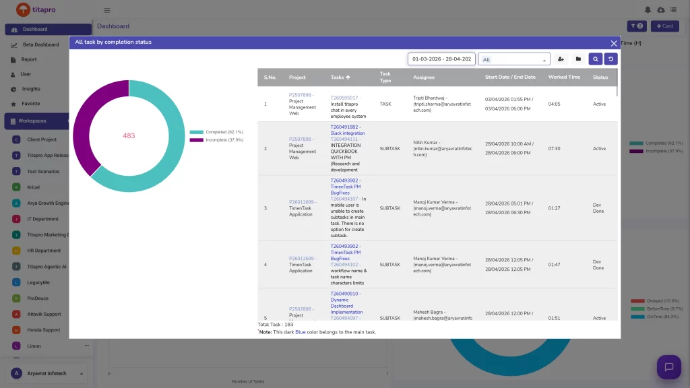Click the Aryavrat Infotech avatar icon
Viewport: 690px width, 388px height.
16,373
